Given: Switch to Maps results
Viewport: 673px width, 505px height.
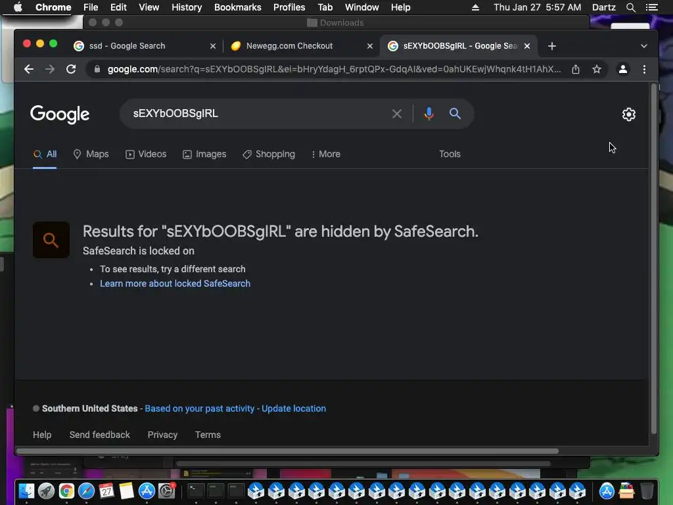Looking at the screenshot, I should point(91,154).
